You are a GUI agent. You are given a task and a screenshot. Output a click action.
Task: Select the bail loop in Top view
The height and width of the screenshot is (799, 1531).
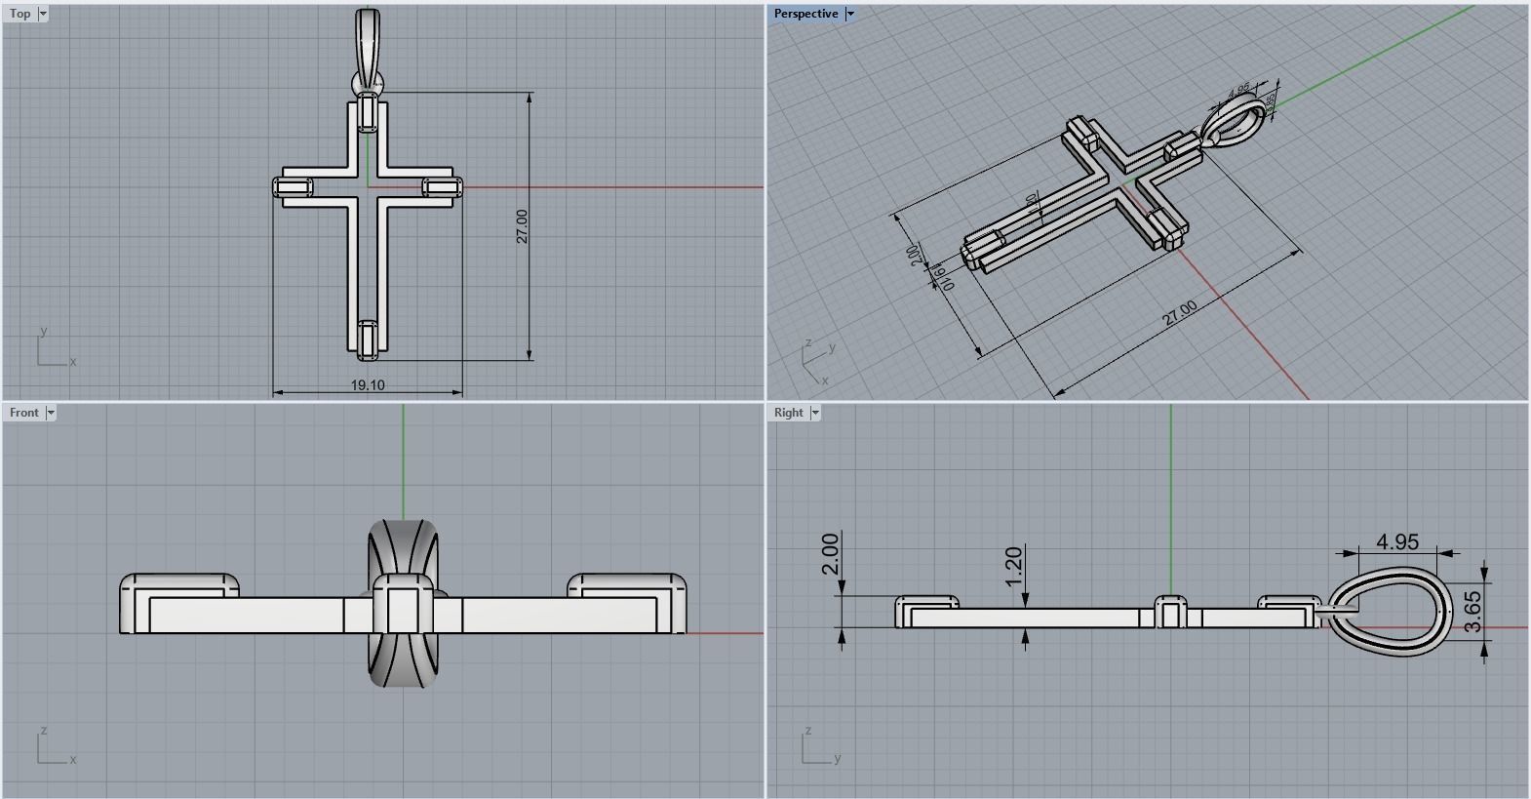pos(368,51)
